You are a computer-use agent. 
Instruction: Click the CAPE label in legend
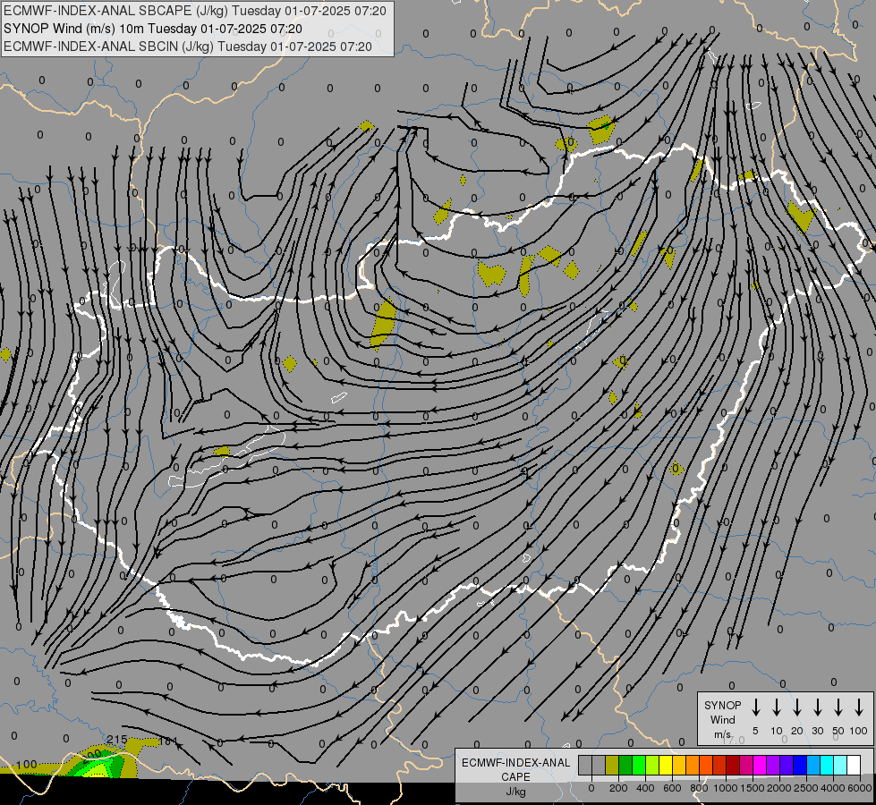tap(515, 776)
